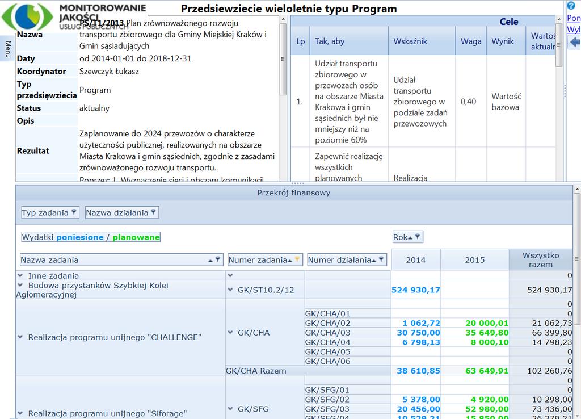Click the Rok column field button
The width and height of the screenshot is (581, 419).
(407, 237)
